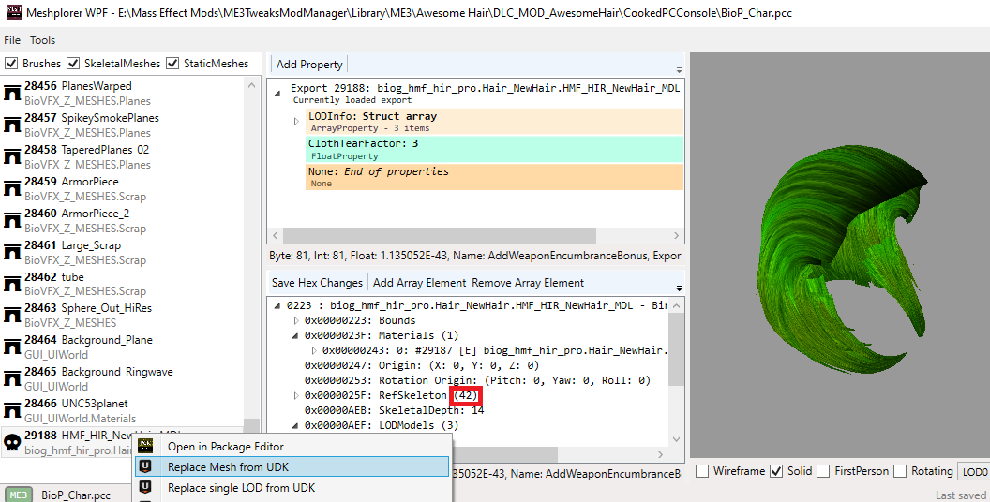The image size is (990, 502).
Task: Click Remove Array Element
Action: point(528,283)
